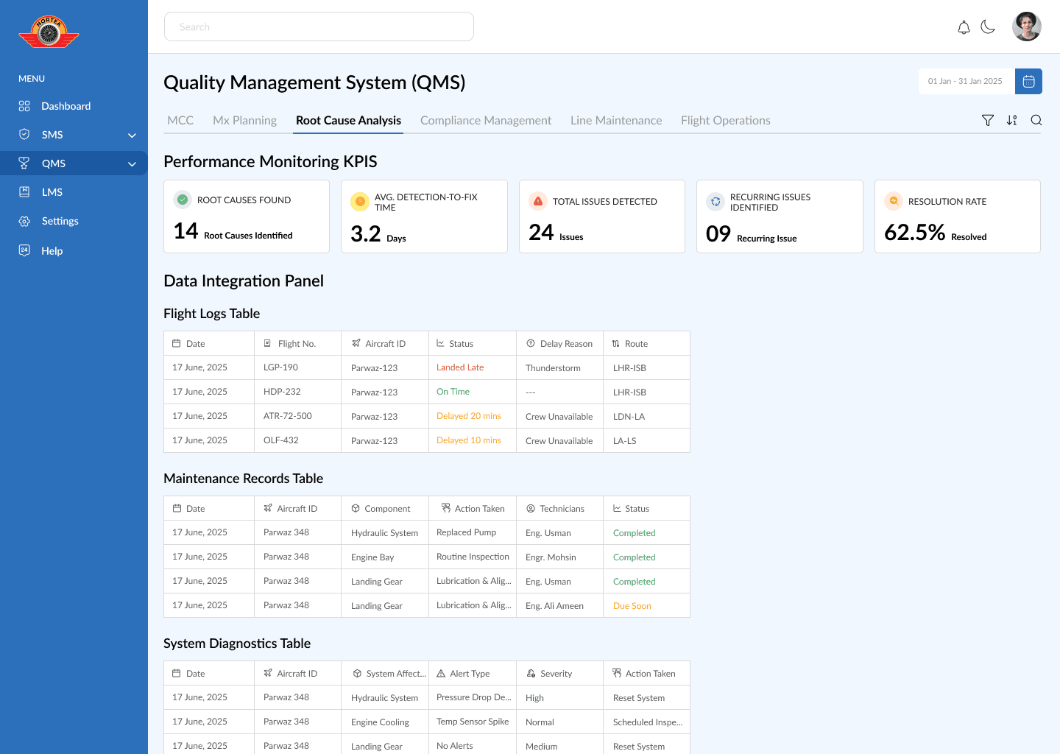Click the On Time status

(453, 392)
